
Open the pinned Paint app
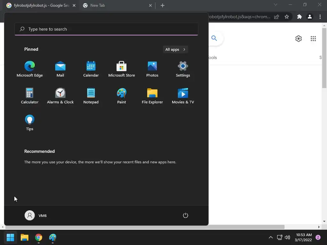pos(122,96)
